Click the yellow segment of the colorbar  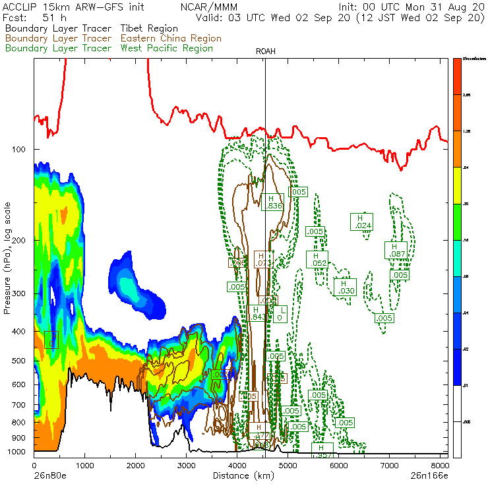[457, 185]
